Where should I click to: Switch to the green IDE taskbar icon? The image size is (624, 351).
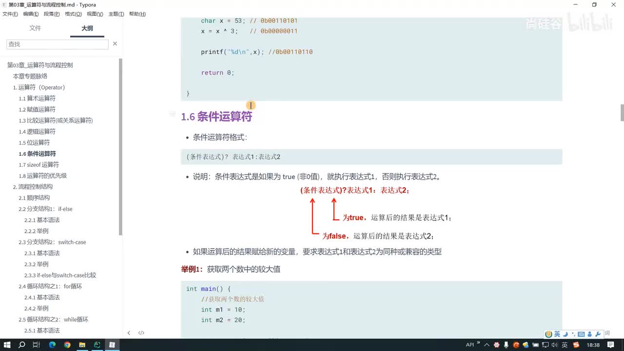point(97,345)
